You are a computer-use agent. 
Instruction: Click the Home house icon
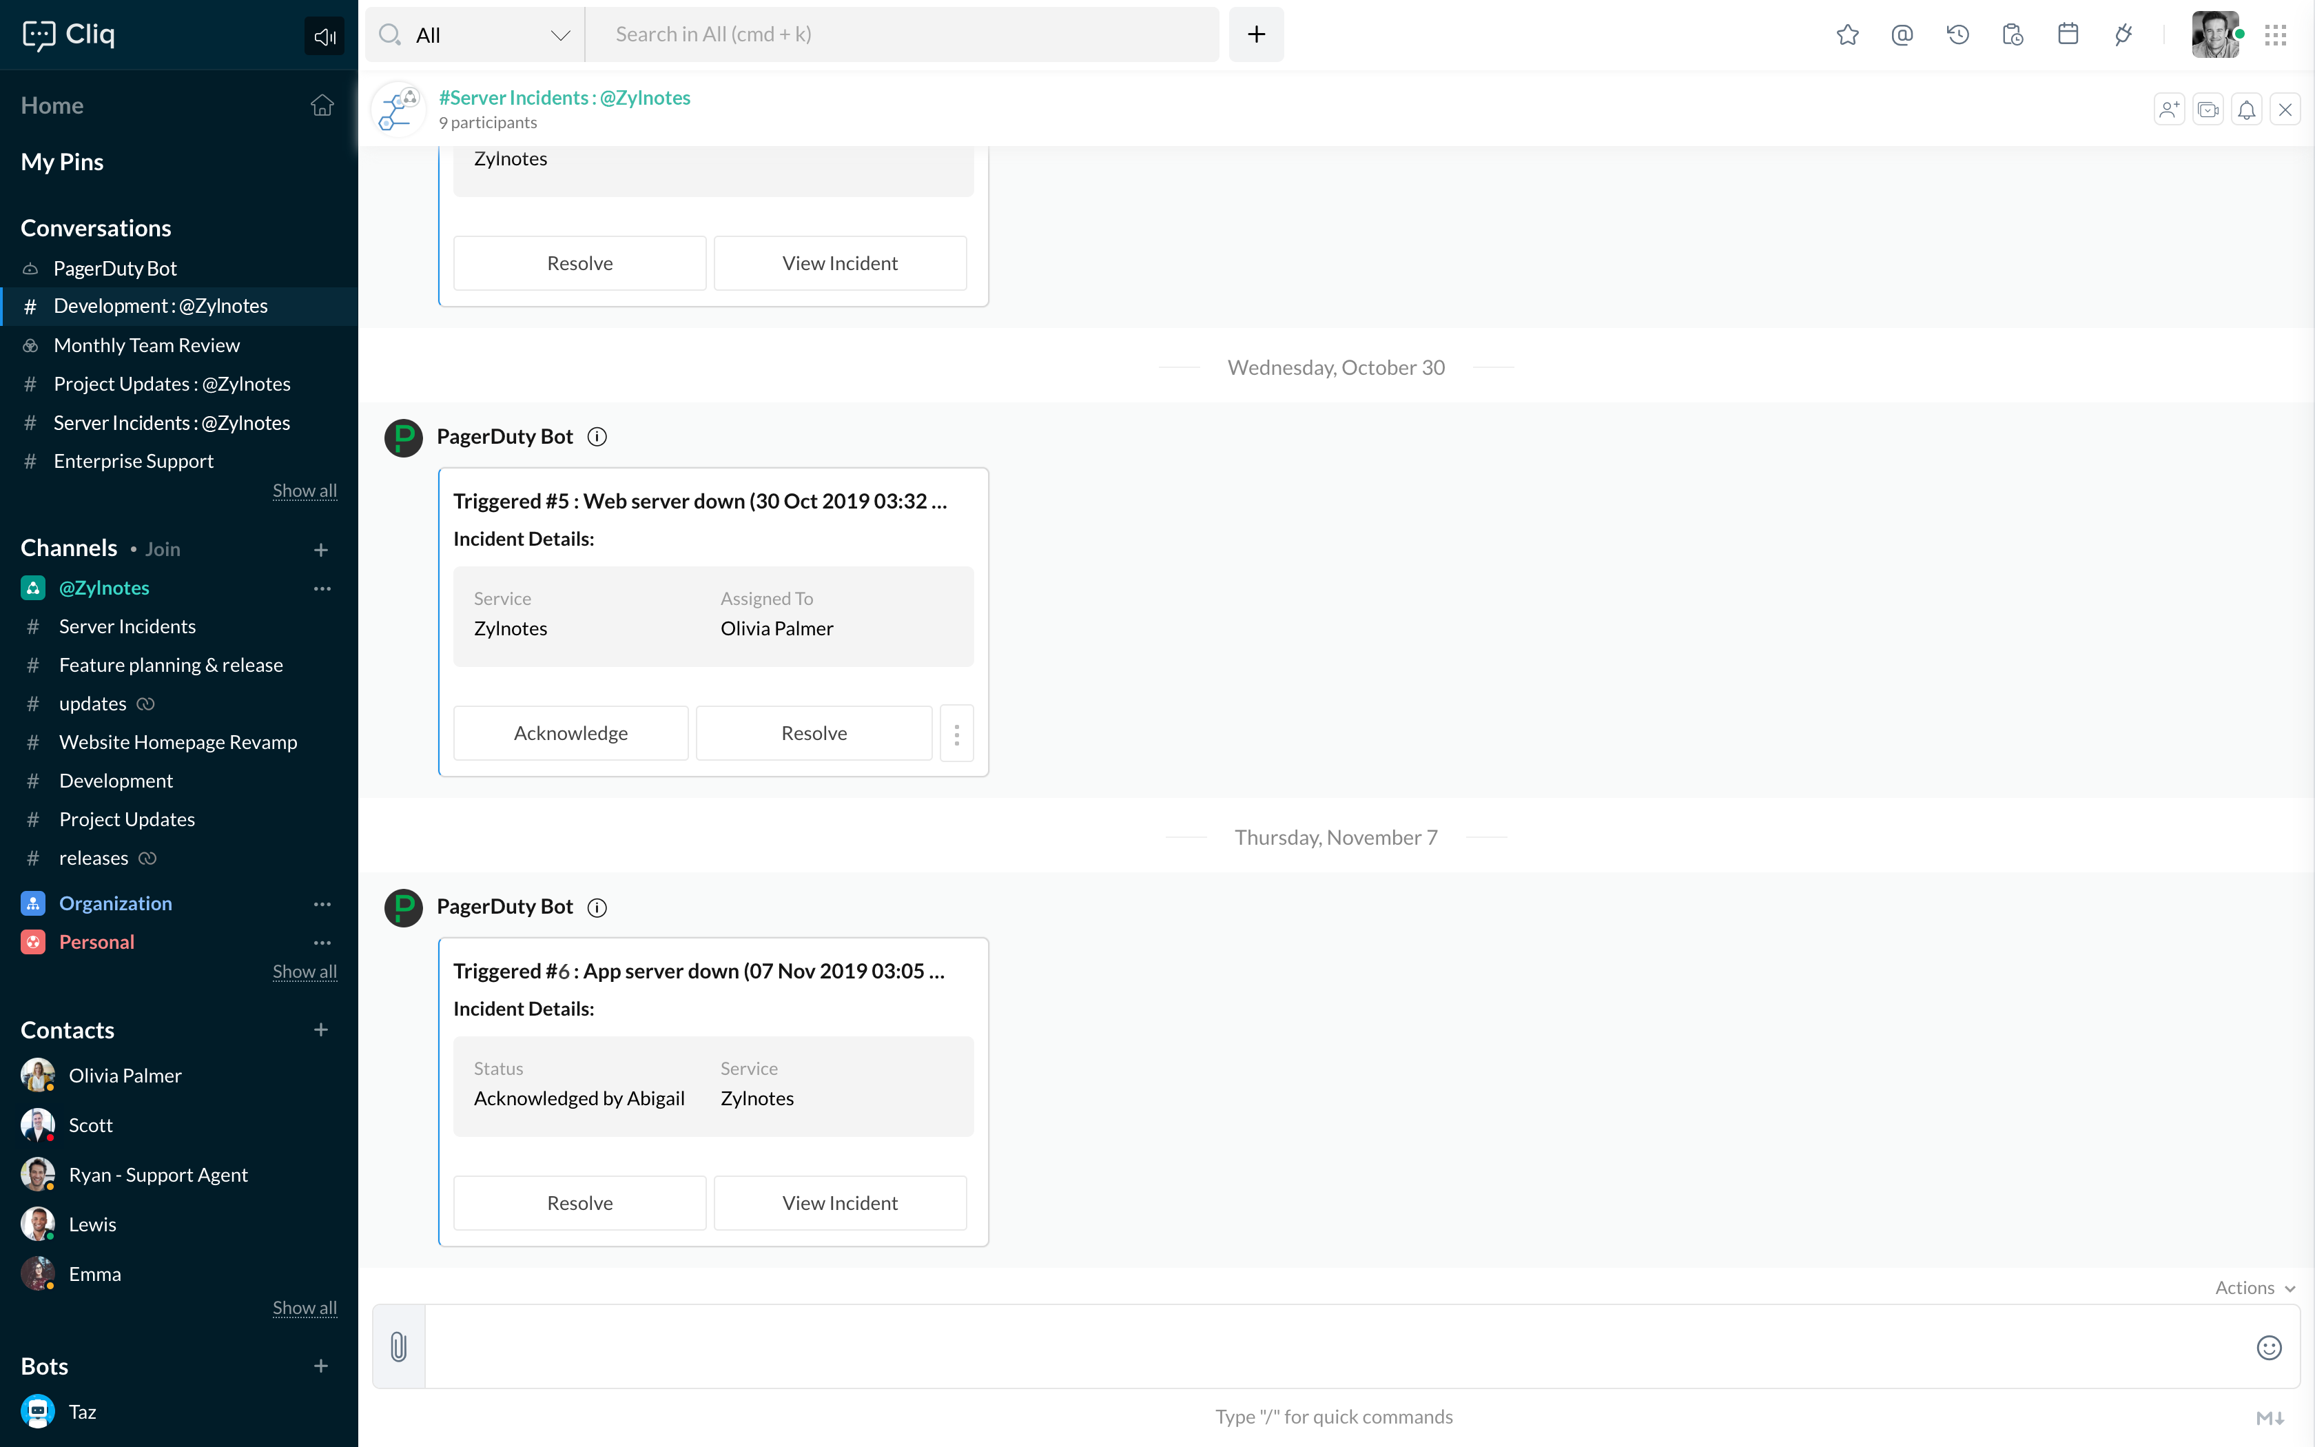point(322,105)
